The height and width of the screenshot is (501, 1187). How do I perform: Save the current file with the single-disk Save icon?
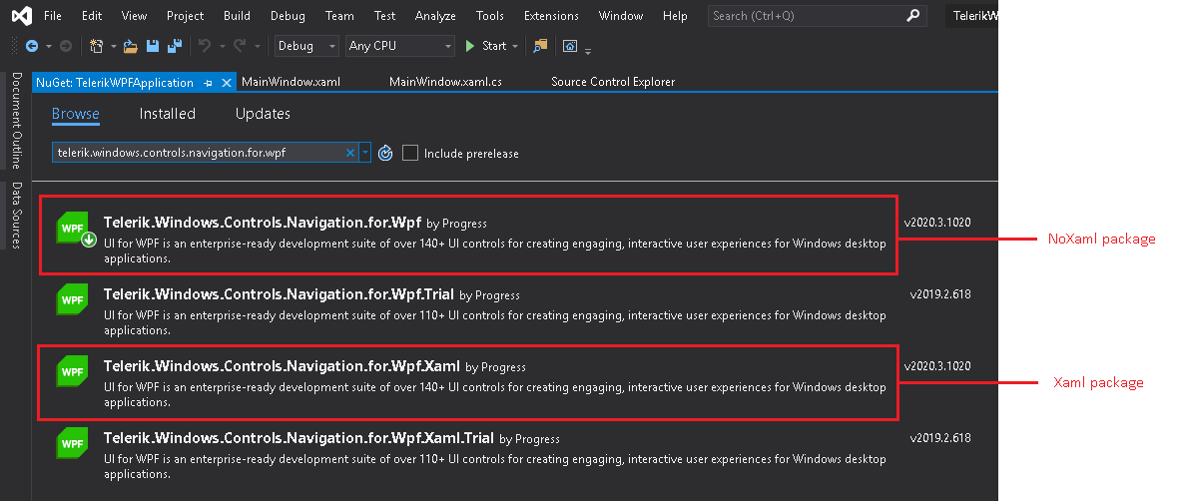pos(152,46)
